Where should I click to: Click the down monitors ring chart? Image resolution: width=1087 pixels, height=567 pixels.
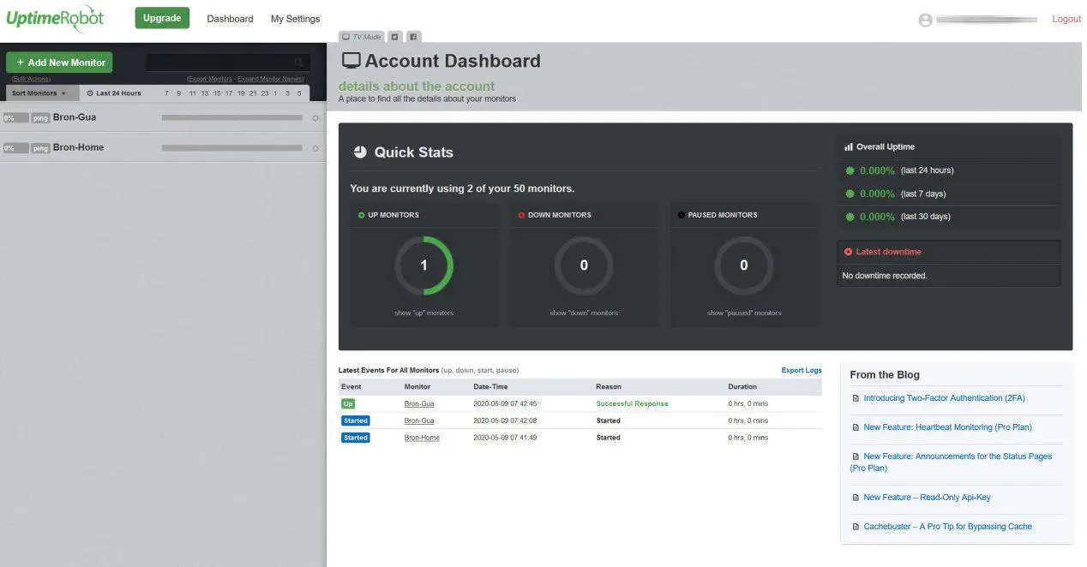coord(584,266)
